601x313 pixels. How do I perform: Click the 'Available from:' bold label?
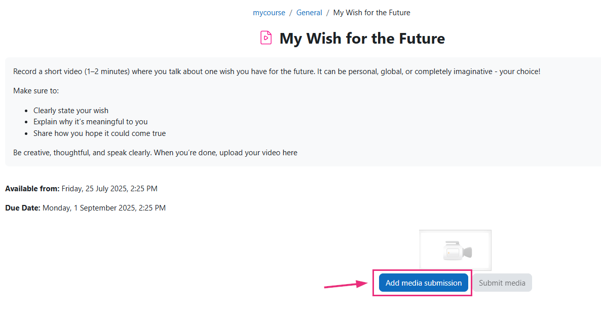[x=32, y=189]
